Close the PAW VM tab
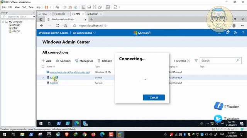Screen dimensions: 247x138 (x=83, y=14)
